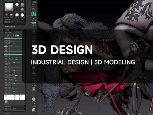
Task: Click the ZRemesher cube icon on shelf
Action: coord(34,110)
